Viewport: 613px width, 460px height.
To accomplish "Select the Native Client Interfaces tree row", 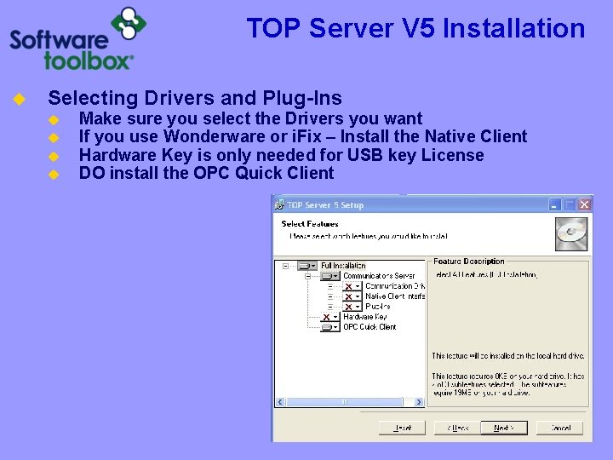I will coord(395,296).
